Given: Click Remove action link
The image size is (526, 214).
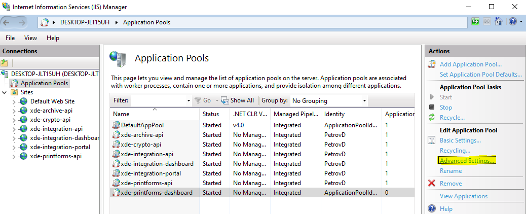Looking at the screenshot, I should pos(451,184).
